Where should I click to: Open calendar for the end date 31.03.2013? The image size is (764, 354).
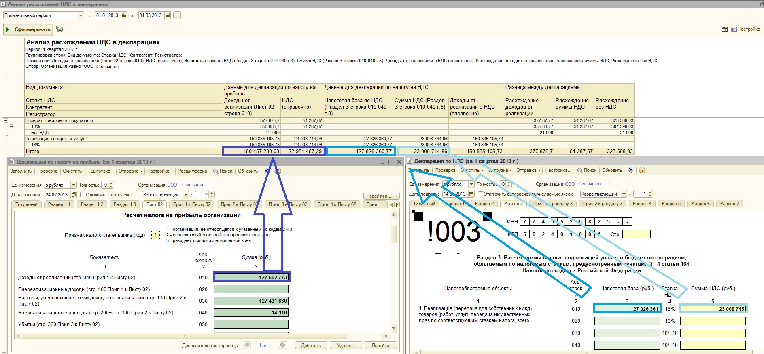[x=168, y=15]
